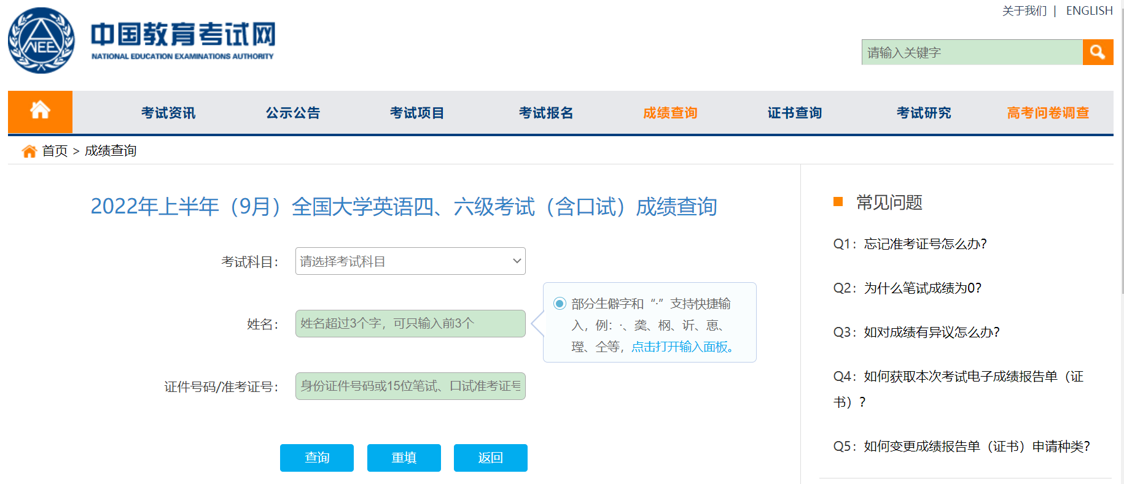Open 高考问卷调查 in navigation

tap(1048, 113)
